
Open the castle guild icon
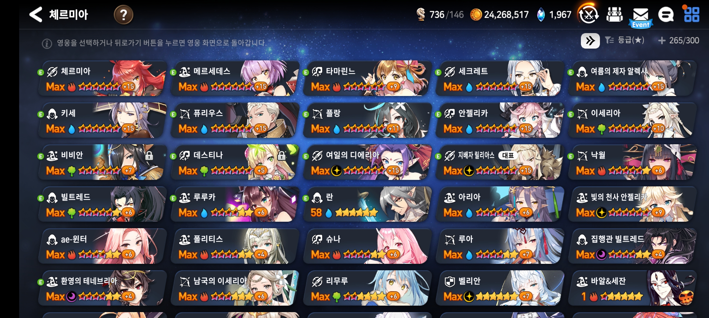click(x=614, y=14)
